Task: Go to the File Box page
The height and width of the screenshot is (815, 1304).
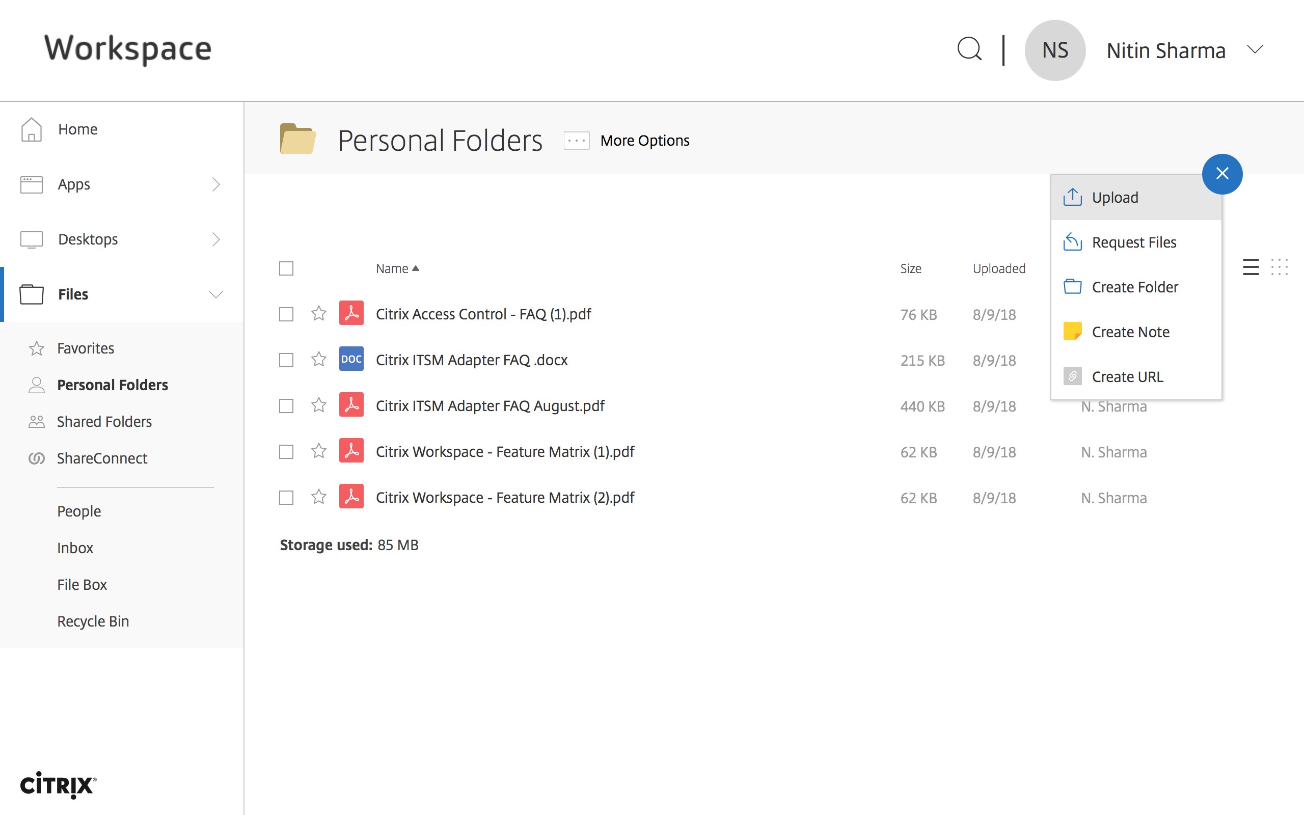Action: [x=82, y=584]
